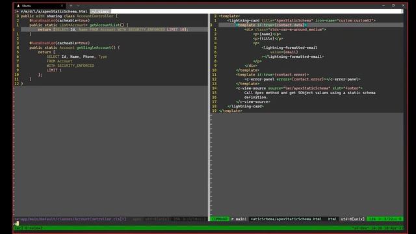Click AccountController.cls path in left statusline

click(70, 219)
